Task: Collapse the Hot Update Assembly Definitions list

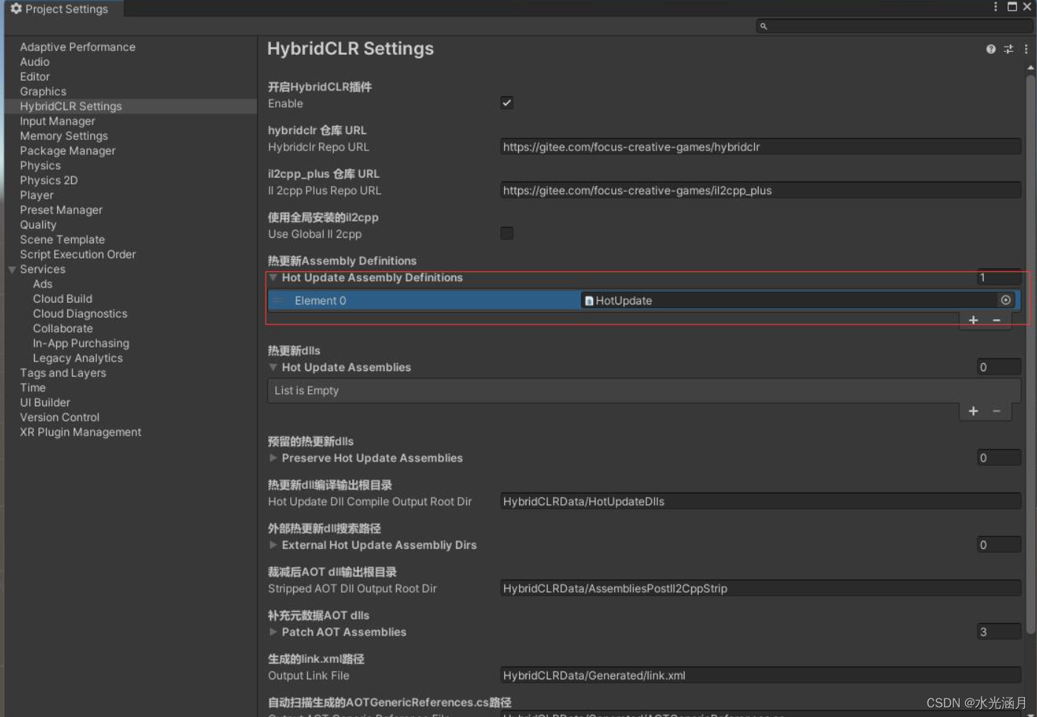Action: [x=273, y=278]
